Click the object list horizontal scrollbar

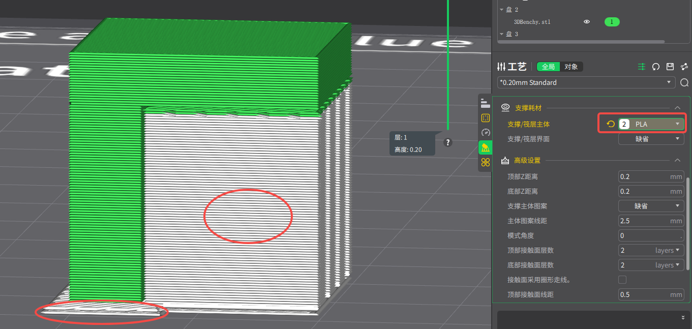click(581, 42)
